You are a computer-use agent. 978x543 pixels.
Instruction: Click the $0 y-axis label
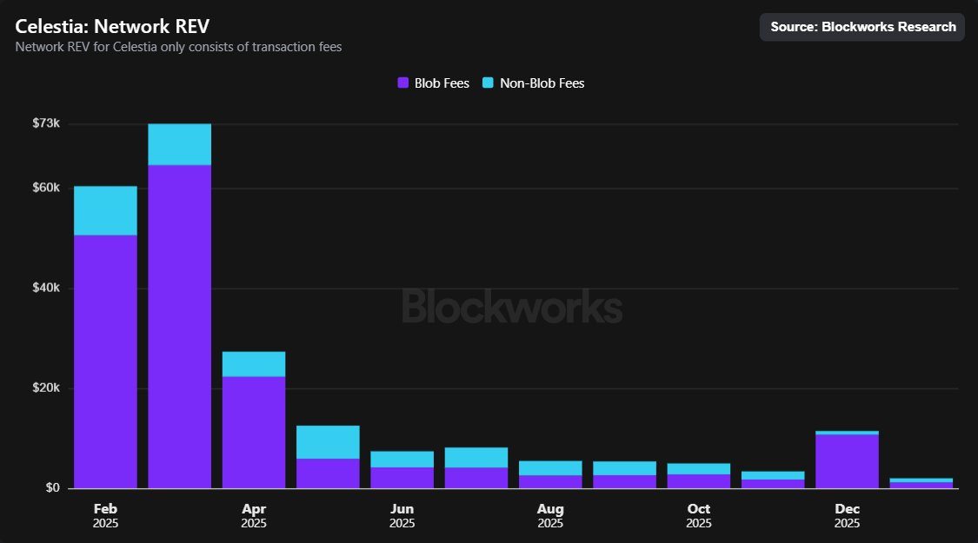tap(52, 487)
